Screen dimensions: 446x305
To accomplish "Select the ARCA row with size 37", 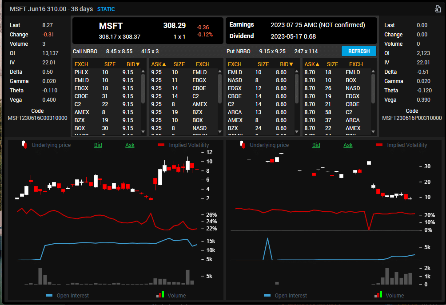I will tap(337, 120).
